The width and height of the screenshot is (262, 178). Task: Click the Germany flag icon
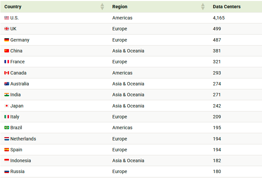point(7,40)
